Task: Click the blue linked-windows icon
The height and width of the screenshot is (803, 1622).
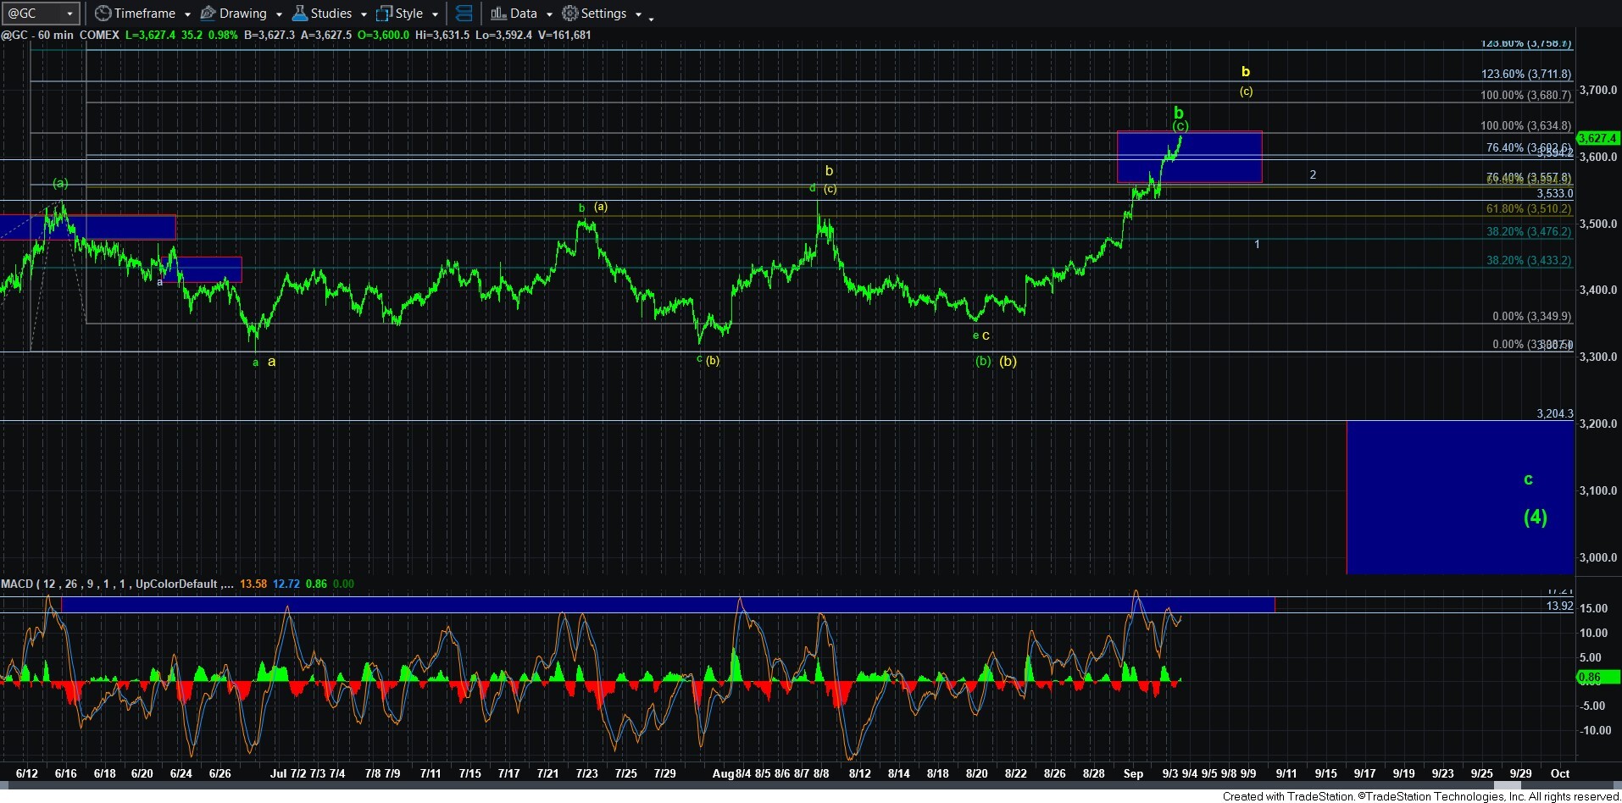Action: tap(464, 14)
